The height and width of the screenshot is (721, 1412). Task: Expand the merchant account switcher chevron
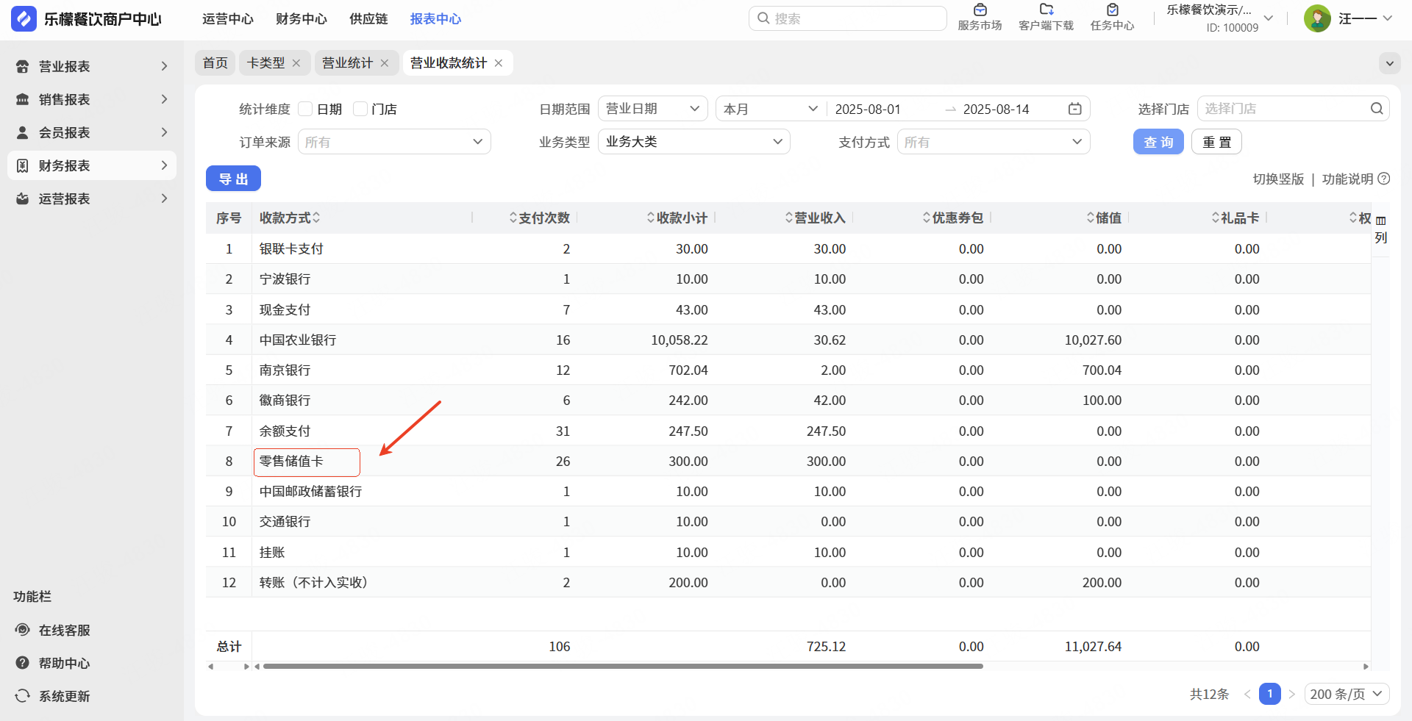click(x=1269, y=18)
